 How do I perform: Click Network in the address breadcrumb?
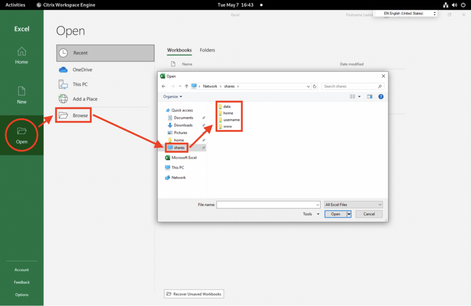210,86
